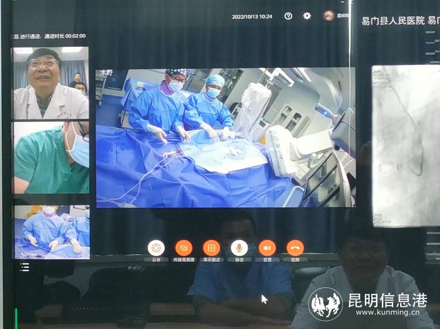
Task: Click the 云台 label under camera button
Action: pyautogui.click(x=156, y=259)
